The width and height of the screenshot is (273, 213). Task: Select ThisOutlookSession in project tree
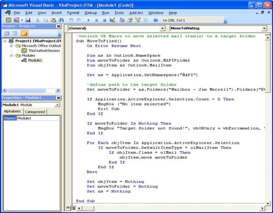[x=44, y=51]
